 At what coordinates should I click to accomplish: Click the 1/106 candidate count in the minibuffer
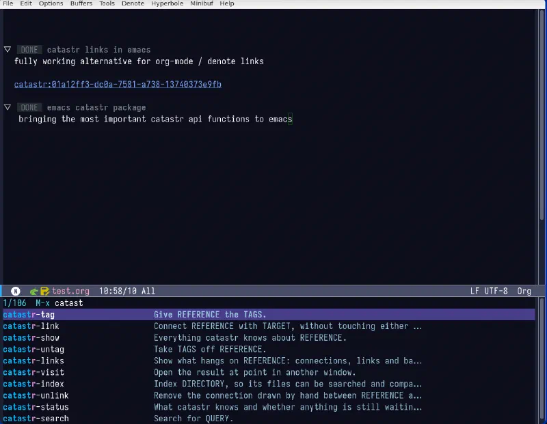coord(14,302)
